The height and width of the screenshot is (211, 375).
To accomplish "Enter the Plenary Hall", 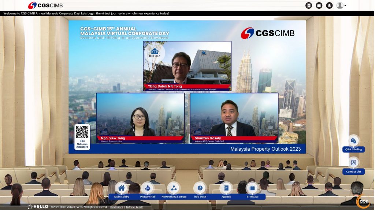I will tap(147, 190).
